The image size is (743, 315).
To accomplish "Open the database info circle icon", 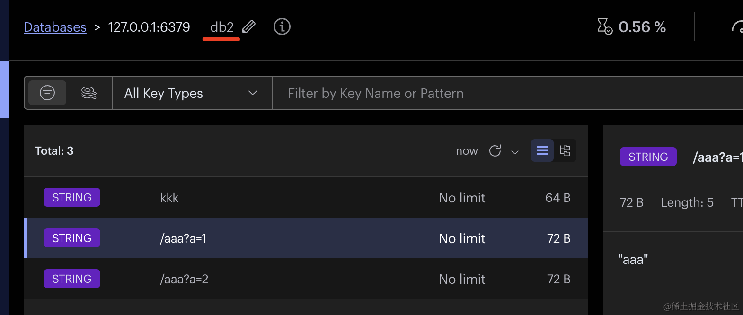I will pos(282,26).
